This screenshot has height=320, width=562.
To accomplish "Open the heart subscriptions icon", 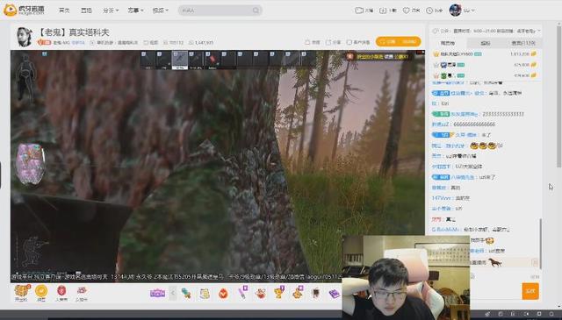I will tap(406, 11).
